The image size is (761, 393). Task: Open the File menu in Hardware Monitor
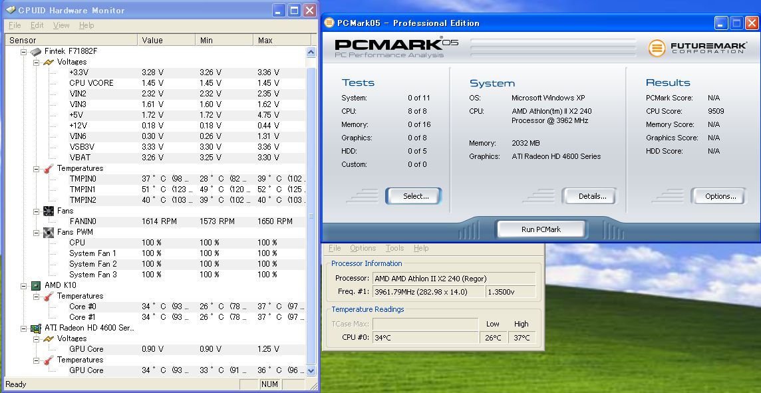click(x=15, y=25)
